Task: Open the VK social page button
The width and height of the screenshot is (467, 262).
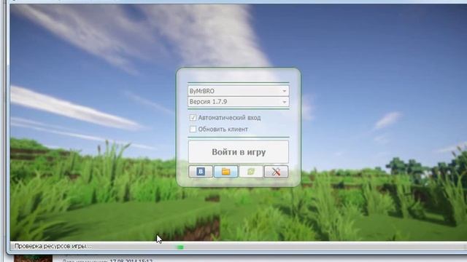Action: pos(201,172)
